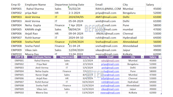Select the highlighted Sneha@mail.com cell

[x=108, y=42]
